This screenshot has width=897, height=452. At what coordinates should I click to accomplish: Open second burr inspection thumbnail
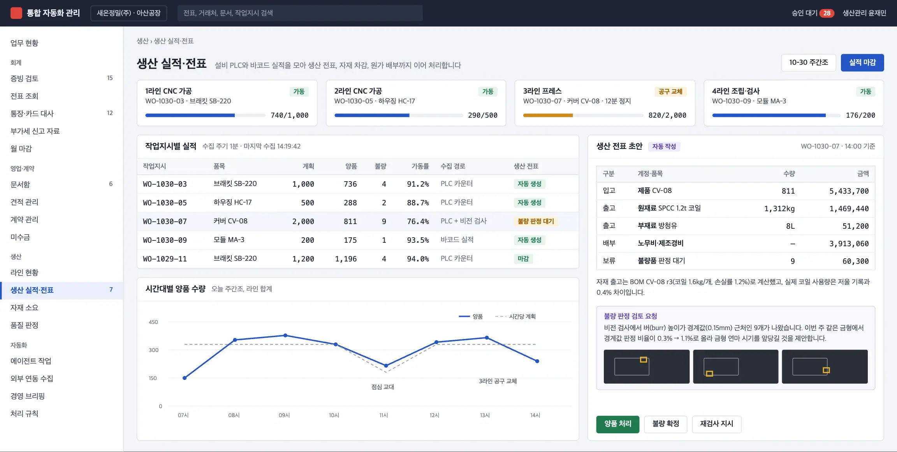click(x=735, y=366)
